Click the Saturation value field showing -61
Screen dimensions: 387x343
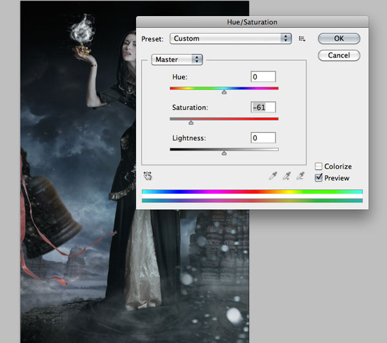263,107
